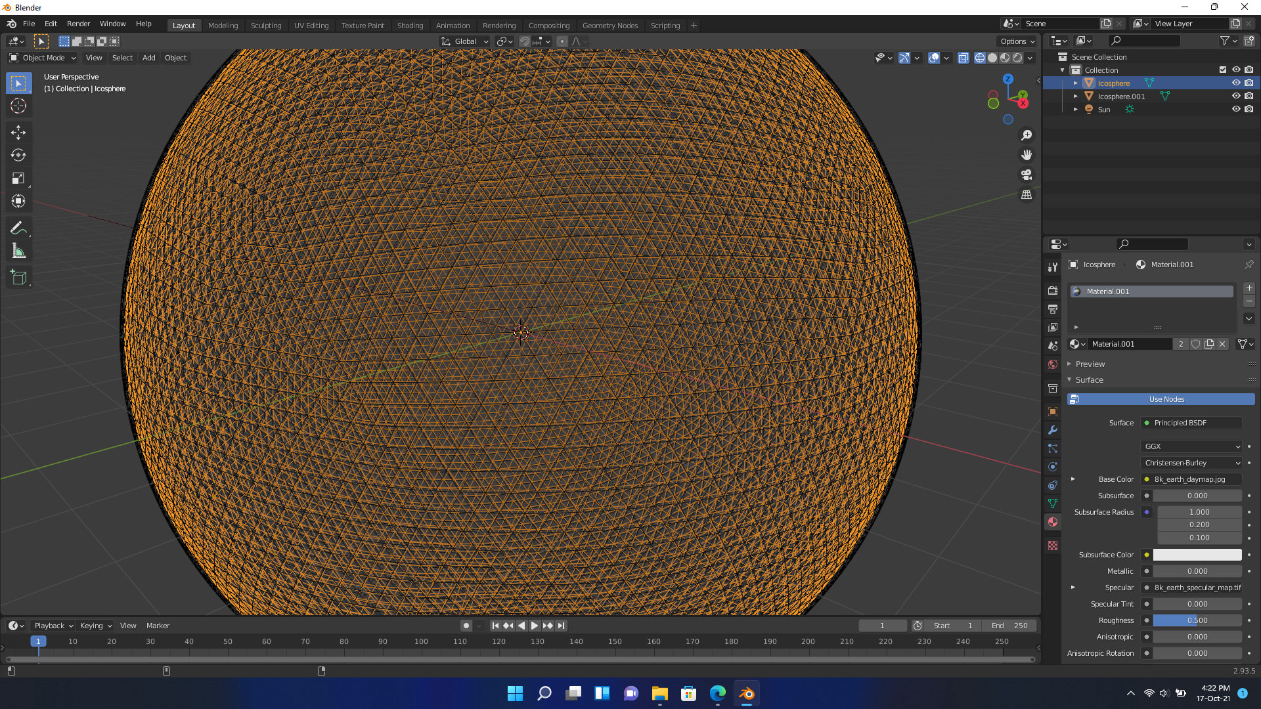This screenshot has width=1261, height=709.
Task: Click Principled BSDF surface shader button
Action: pyautogui.click(x=1191, y=423)
